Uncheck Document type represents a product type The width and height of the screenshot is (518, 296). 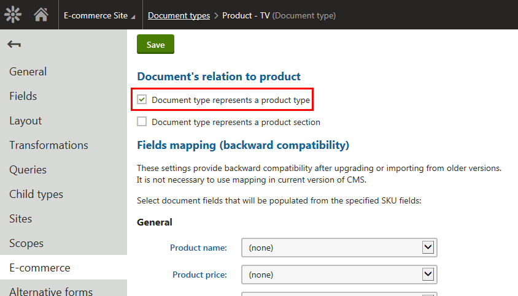[x=142, y=99]
